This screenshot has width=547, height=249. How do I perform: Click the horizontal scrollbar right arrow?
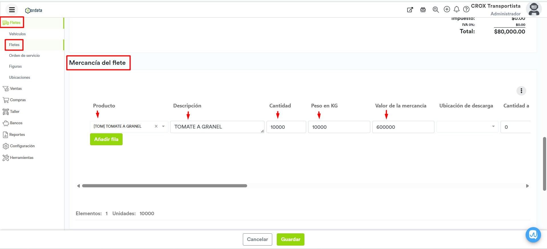tap(527, 186)
